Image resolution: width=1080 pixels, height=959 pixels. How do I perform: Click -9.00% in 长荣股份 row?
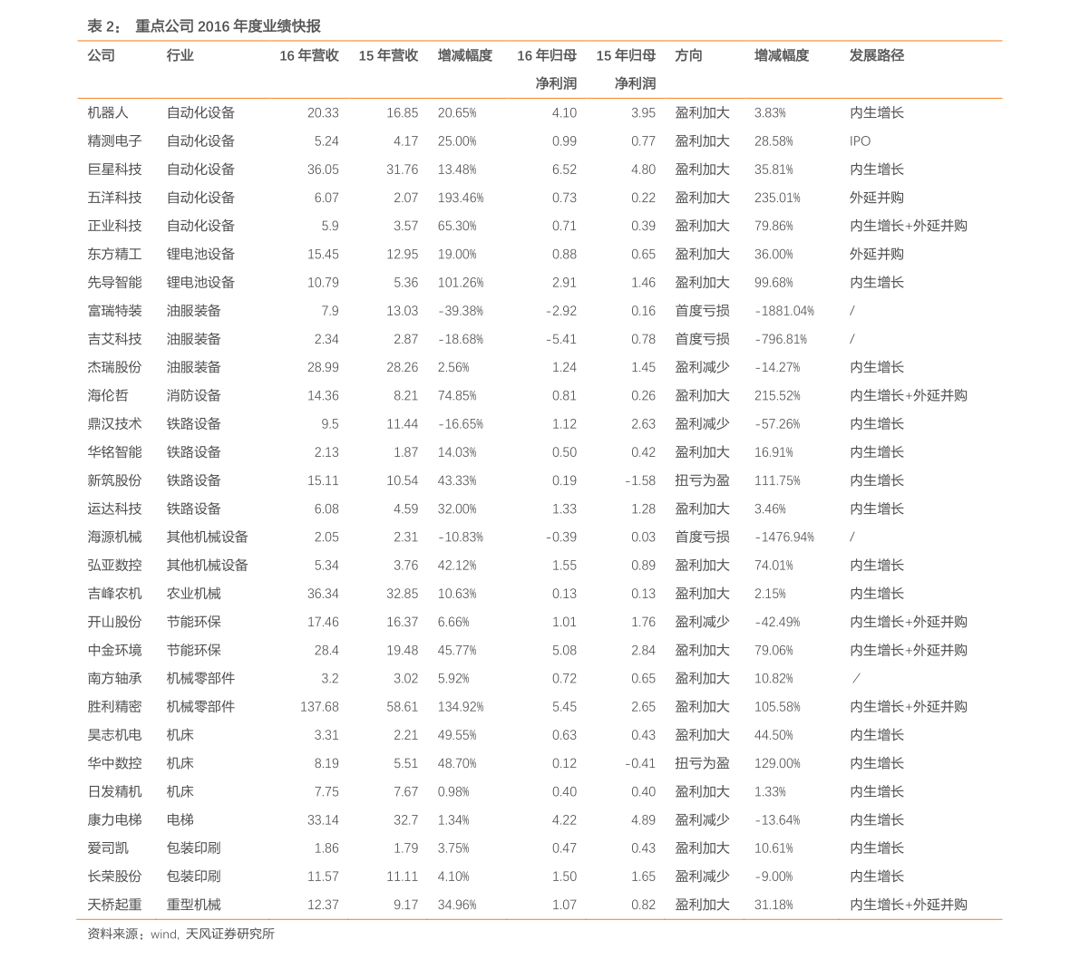click(774, 877)
